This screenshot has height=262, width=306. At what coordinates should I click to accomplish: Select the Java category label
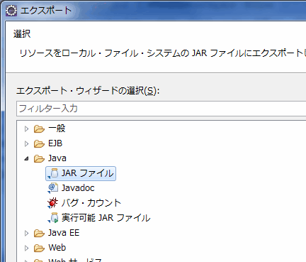click(x=57, y=158)
